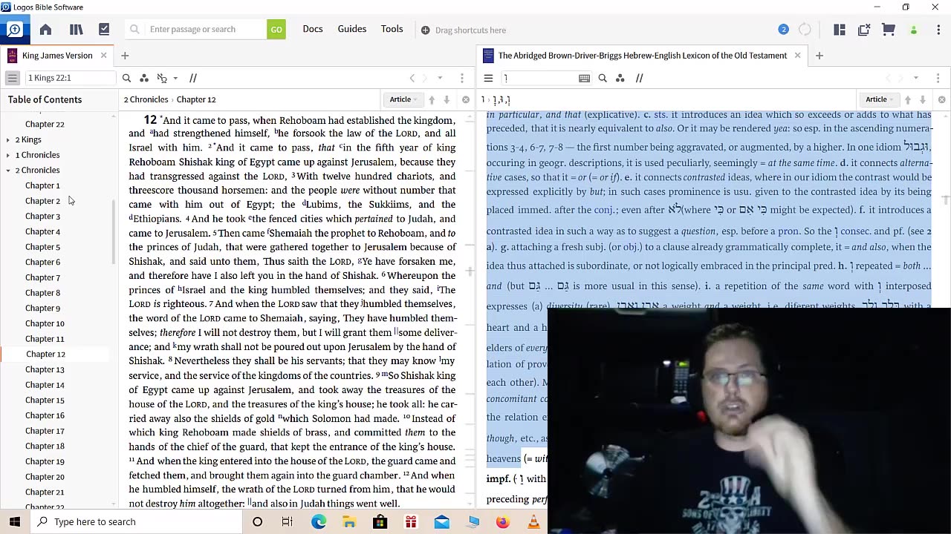Click the Logos app logo button
The image size is (951, 534).
(14, 30)
